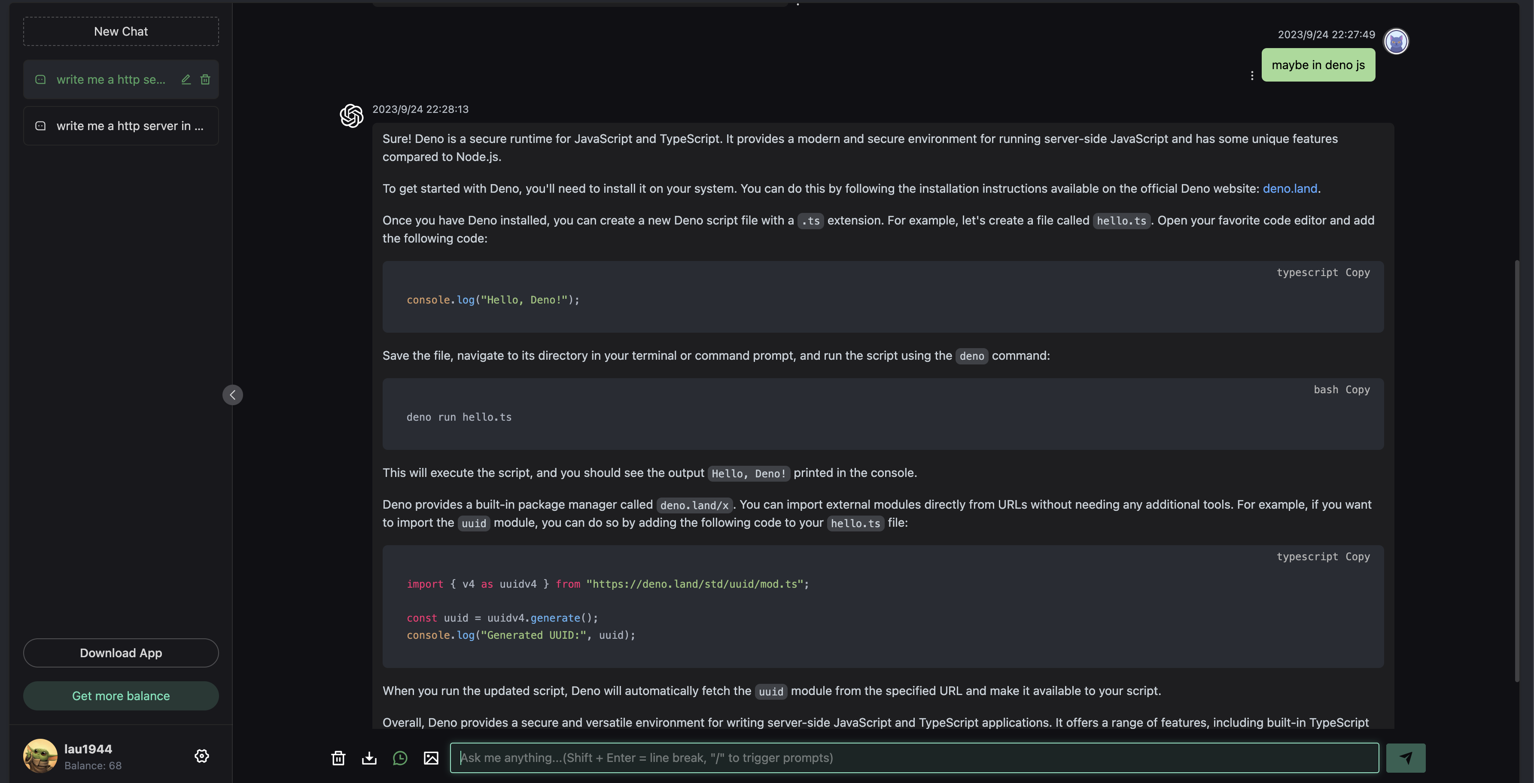Clear chat with the trash icon near input
The image size is (1534, 783).
coord(338,758)
